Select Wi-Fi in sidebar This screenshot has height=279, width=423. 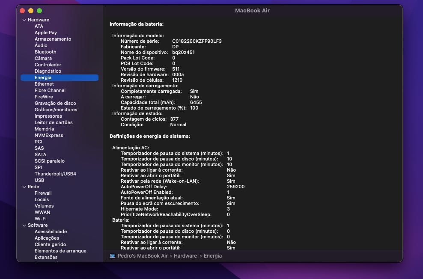41,219
